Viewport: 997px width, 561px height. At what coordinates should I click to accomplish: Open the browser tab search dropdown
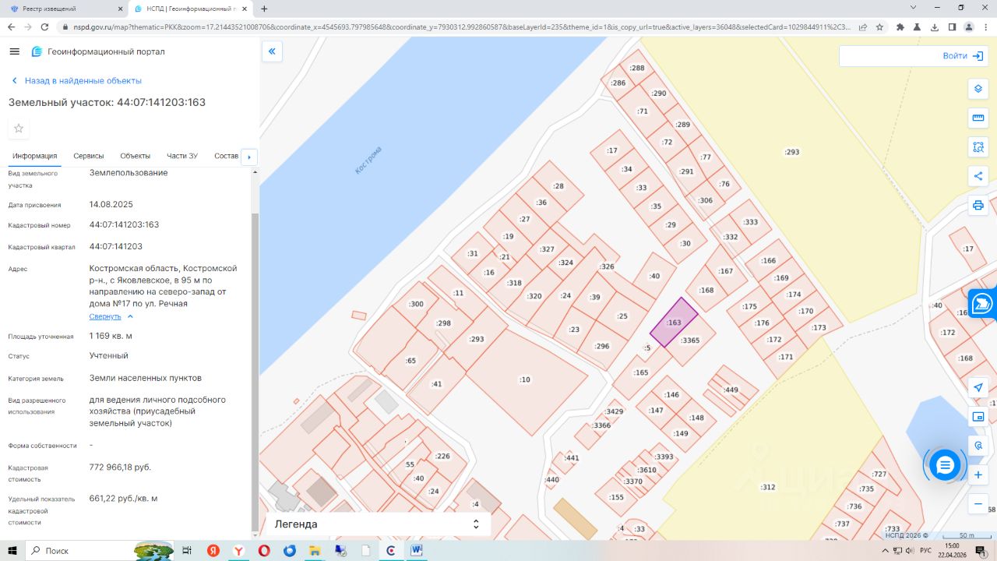pos(914,8)
